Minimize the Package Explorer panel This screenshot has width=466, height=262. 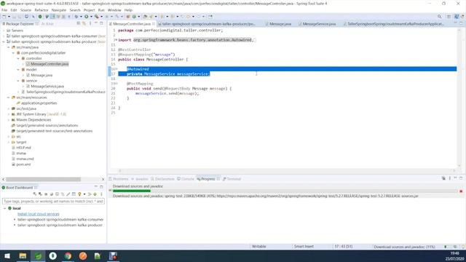(96, 23)
